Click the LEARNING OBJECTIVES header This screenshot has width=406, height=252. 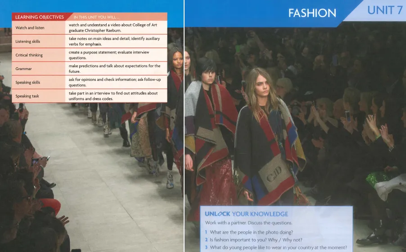[40, 17]
